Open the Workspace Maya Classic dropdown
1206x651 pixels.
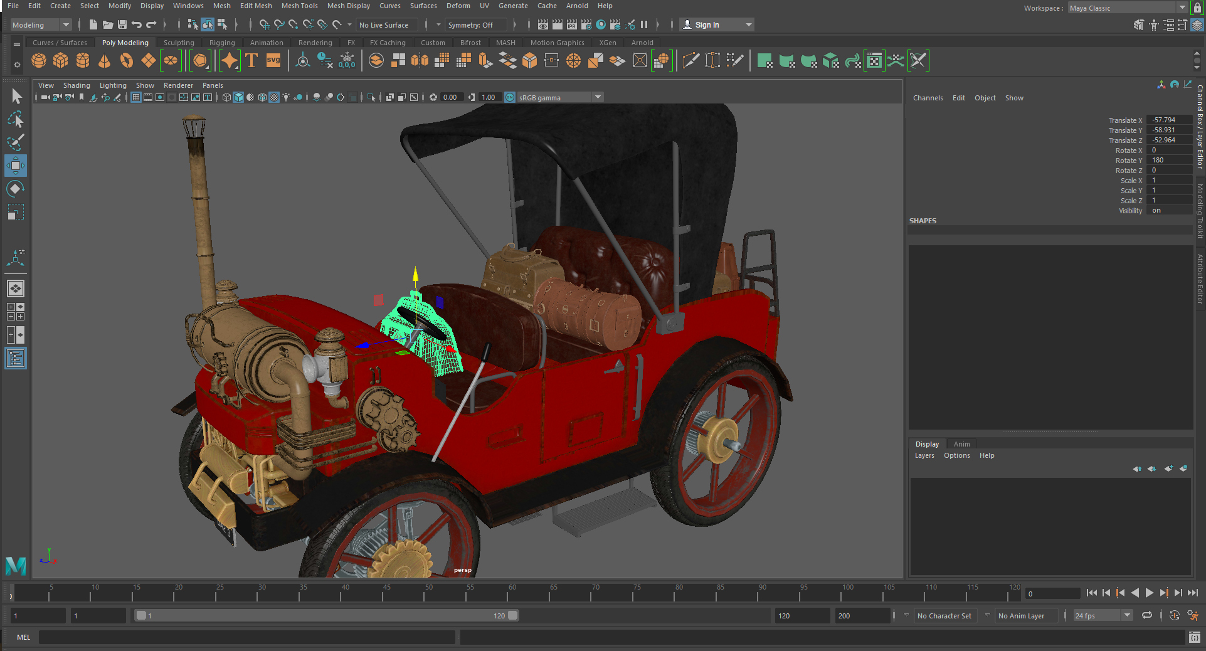[x=1128, y=8]
